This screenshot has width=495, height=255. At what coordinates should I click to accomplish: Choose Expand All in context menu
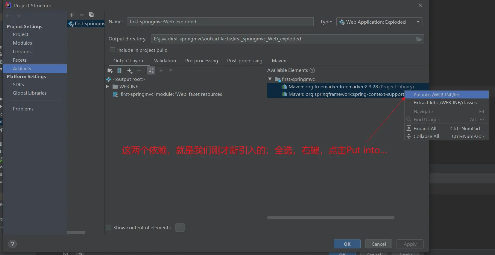click(447, 128)
